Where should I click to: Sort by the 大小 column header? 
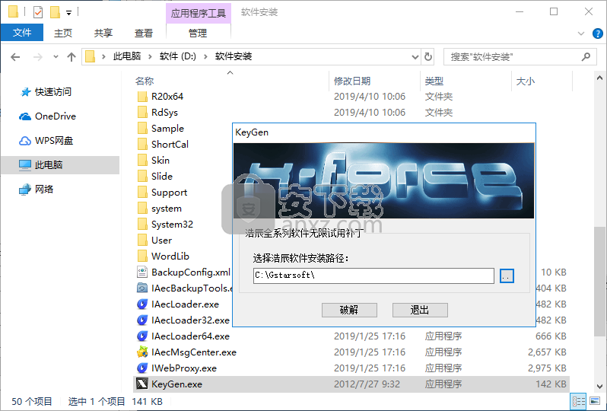point(526,81)
